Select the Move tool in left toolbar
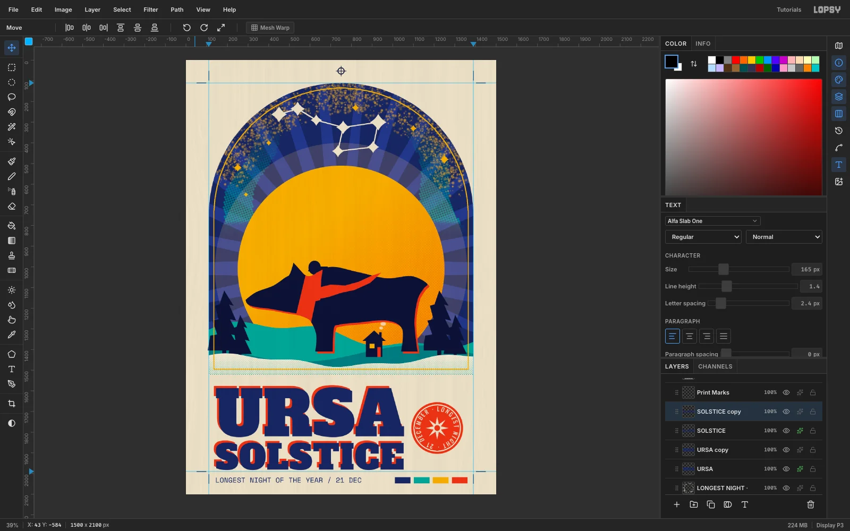 coord(12,48)
